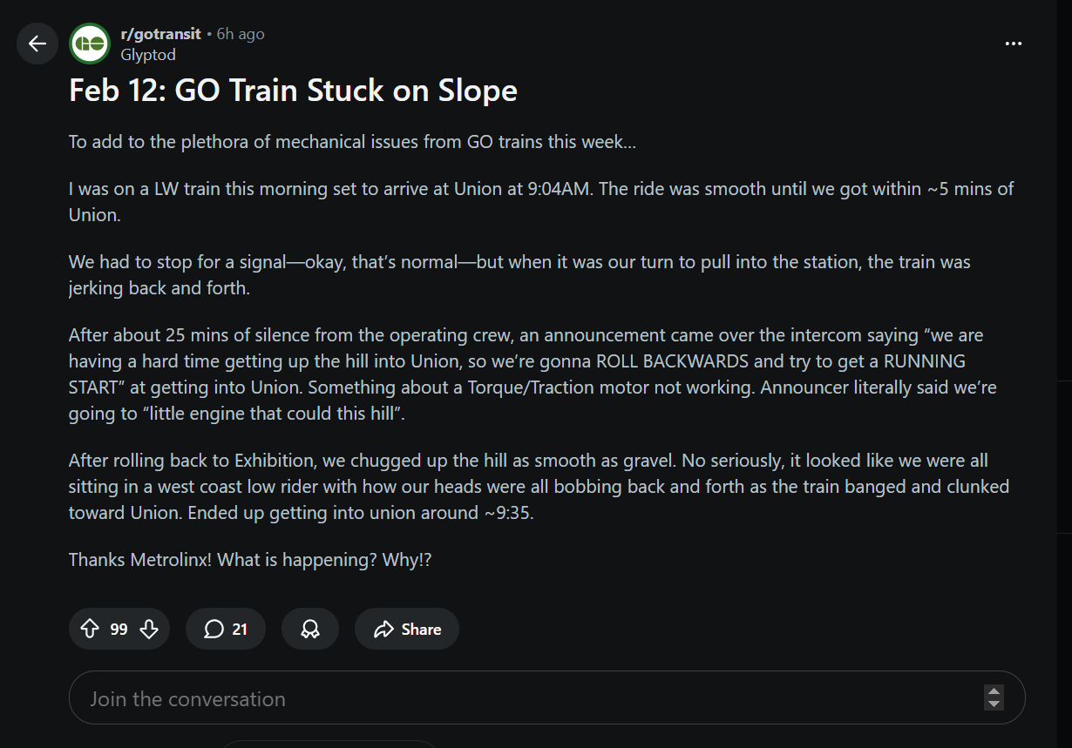Click the "Thanks Metrolinx!" closing line
Image resolution: width=1072 pixels, height=748 pixels.
[250, 560]
